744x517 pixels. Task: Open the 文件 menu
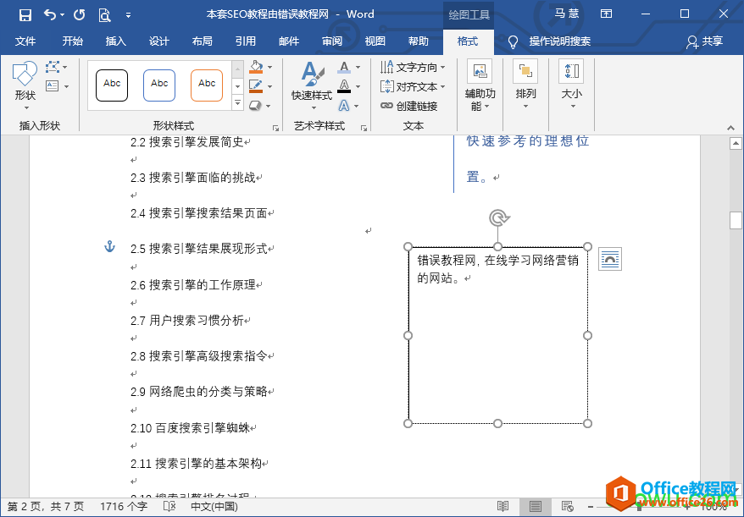pyautogui.click(x=25, y=41)
